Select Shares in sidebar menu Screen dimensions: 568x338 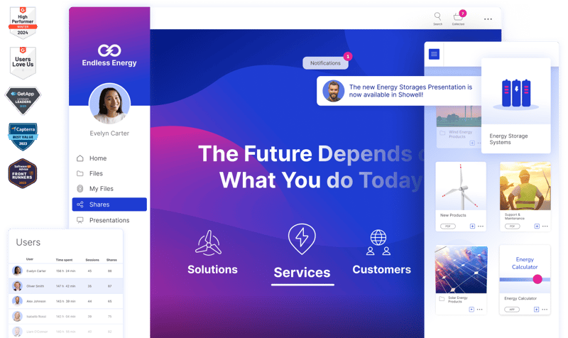(x=109, y=205)
